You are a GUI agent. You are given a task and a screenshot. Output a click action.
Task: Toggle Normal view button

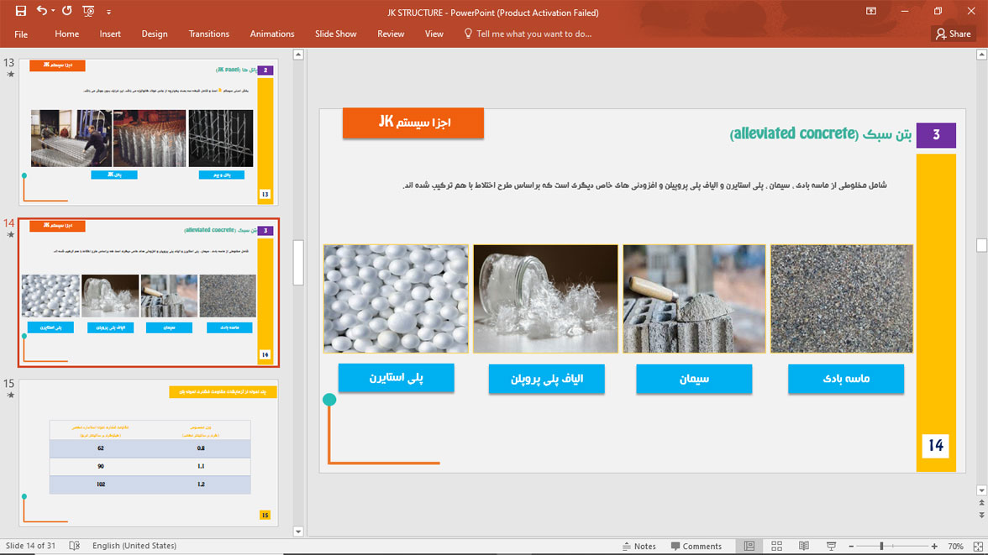tap(749, 546)
